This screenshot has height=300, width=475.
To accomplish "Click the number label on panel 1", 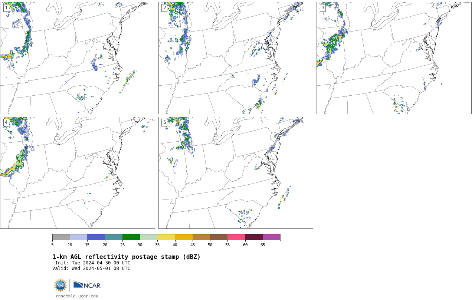I will pos(6,8).
